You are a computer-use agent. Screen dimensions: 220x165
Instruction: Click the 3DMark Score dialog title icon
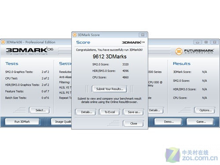pyautogui.click(x=75, y=35)
